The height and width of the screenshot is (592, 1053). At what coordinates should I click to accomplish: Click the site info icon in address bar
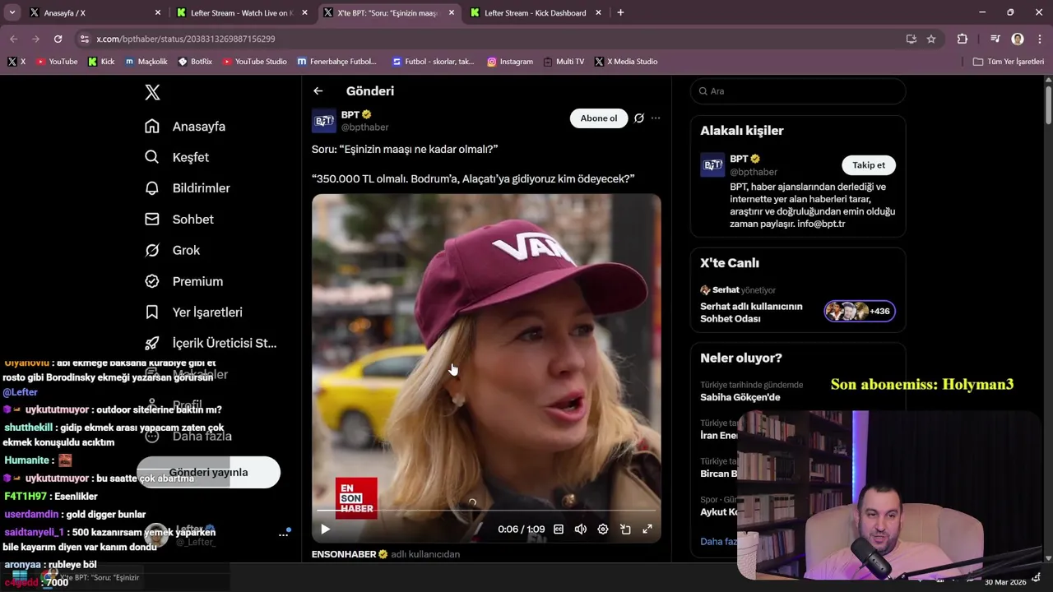(84, 39)
